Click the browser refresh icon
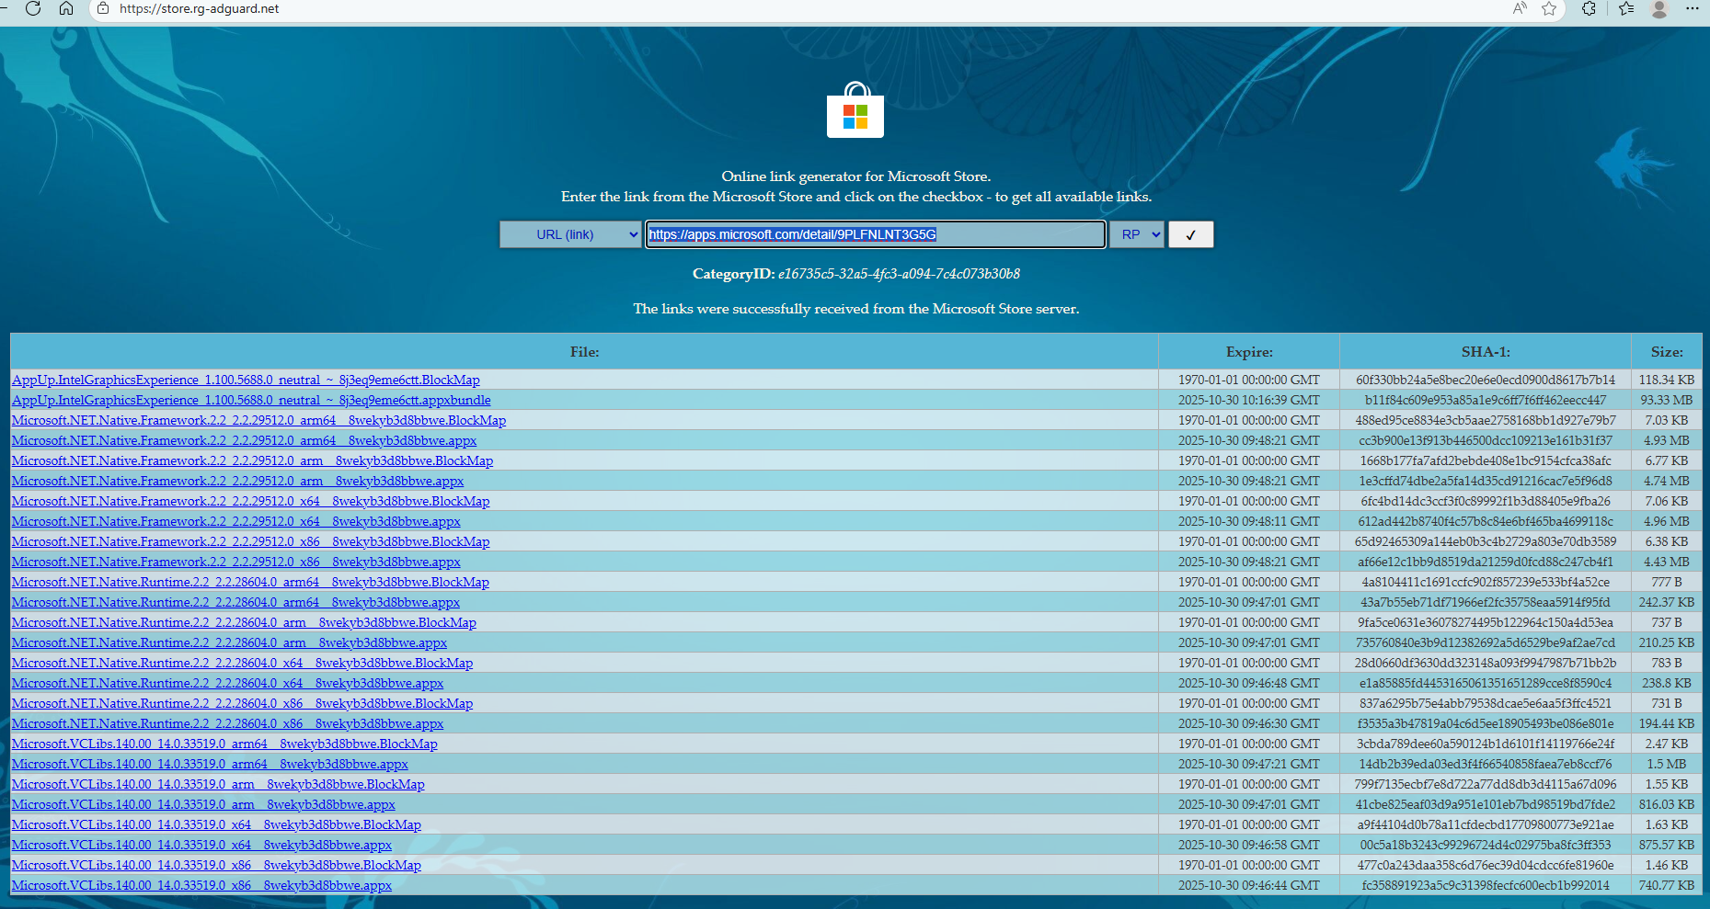 click(x=33, y=8)
